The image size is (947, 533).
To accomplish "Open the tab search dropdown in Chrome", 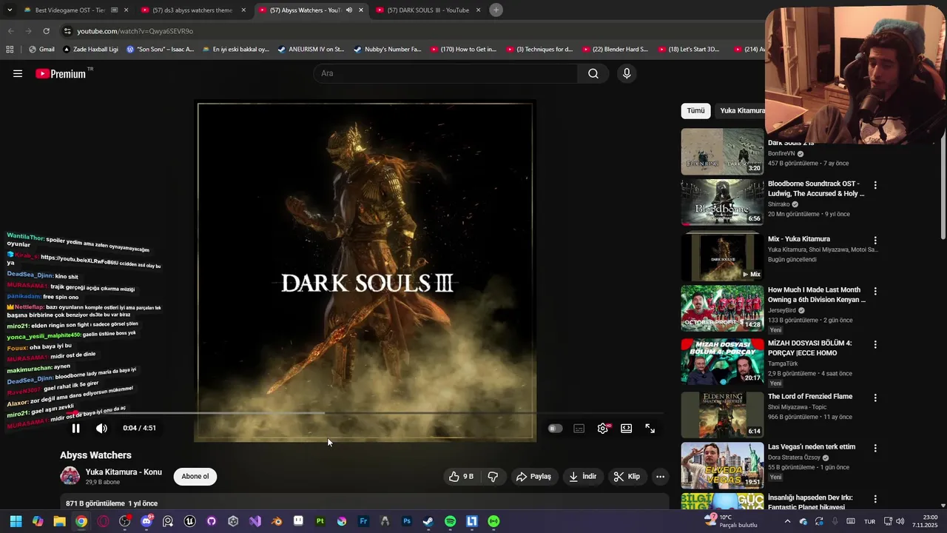I will [11, 10].
